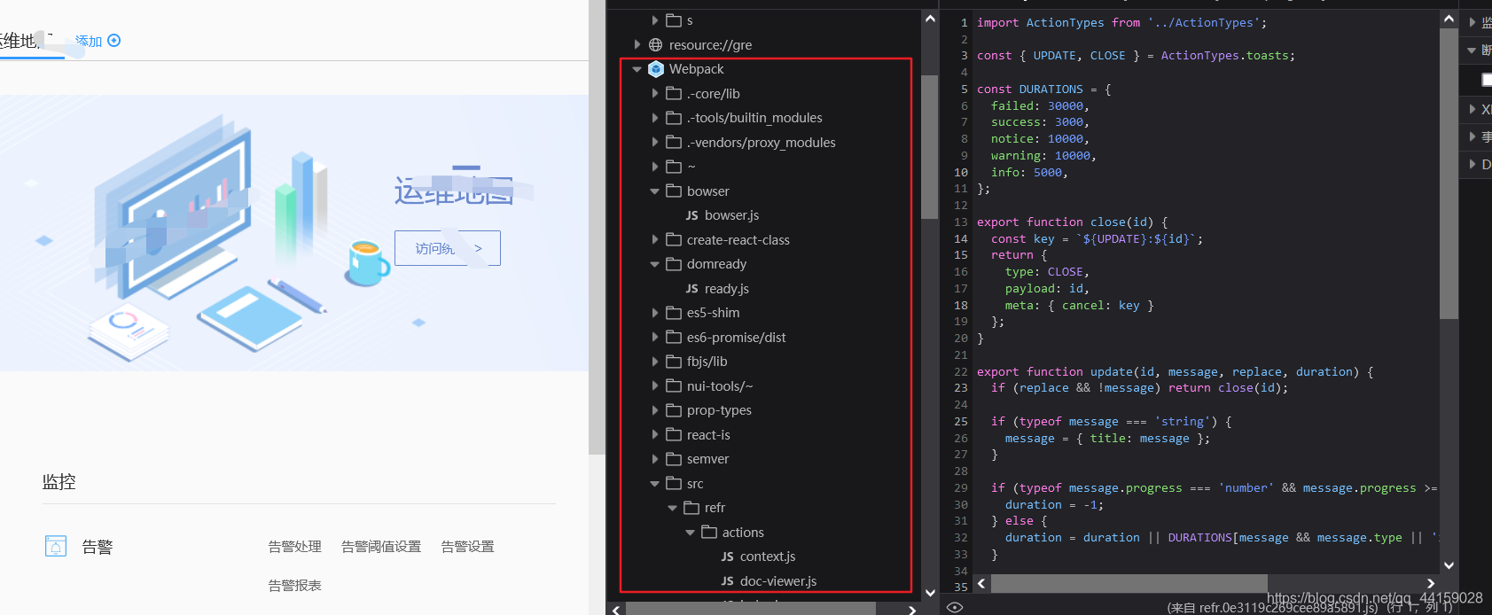The image size is (1492, 615).
Task: Click the Webpack cube icon
Action: coord(656,69)
